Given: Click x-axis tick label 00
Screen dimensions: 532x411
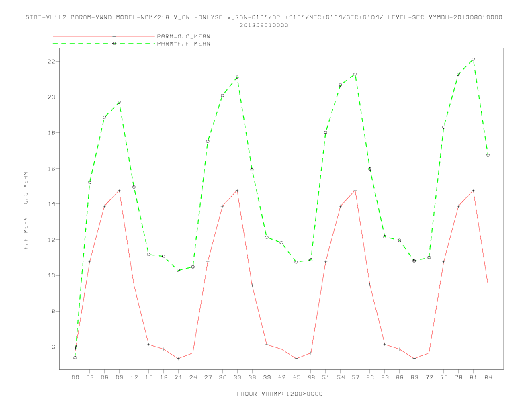Looking at the screenshot, I should 75,377.
